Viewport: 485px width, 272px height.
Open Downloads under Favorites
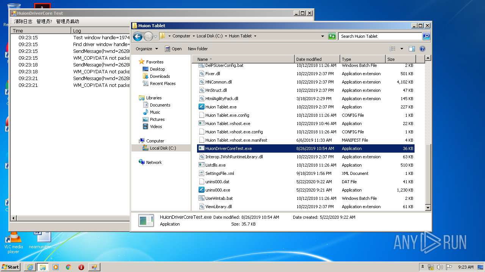[x=160, y=76]
